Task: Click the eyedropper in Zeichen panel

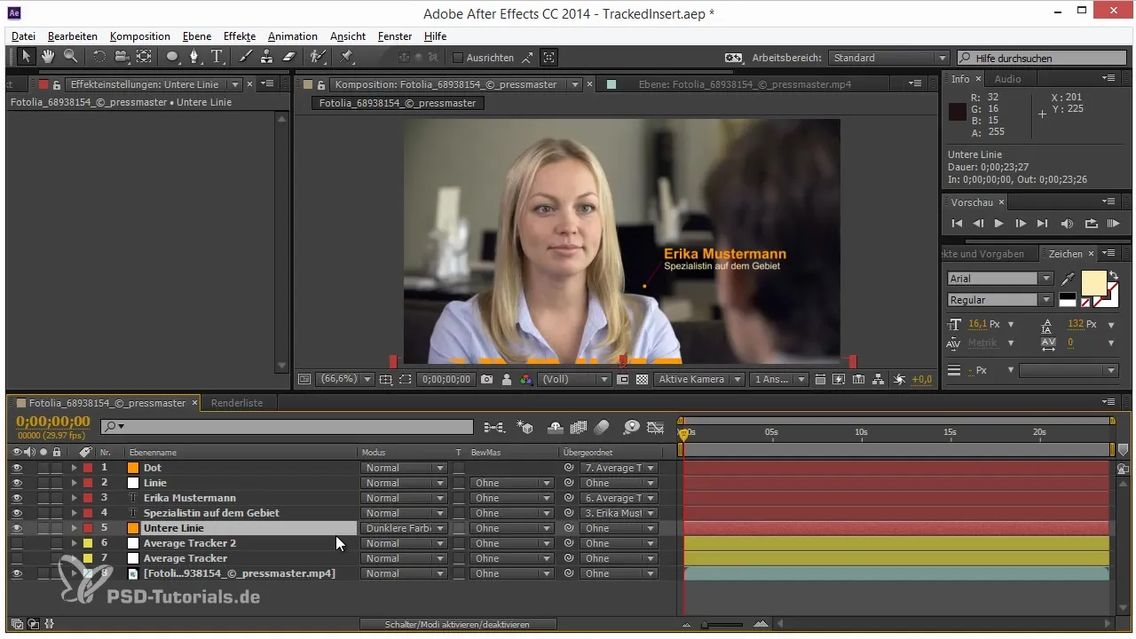Action: tap(1067, 279)
